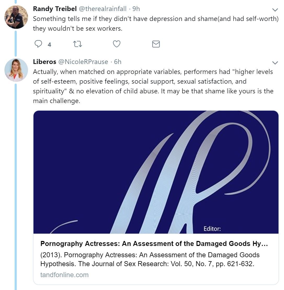Reply to Randy Treibel's tweet
This screenshot has width=284, height=290.
click(38, 44)
